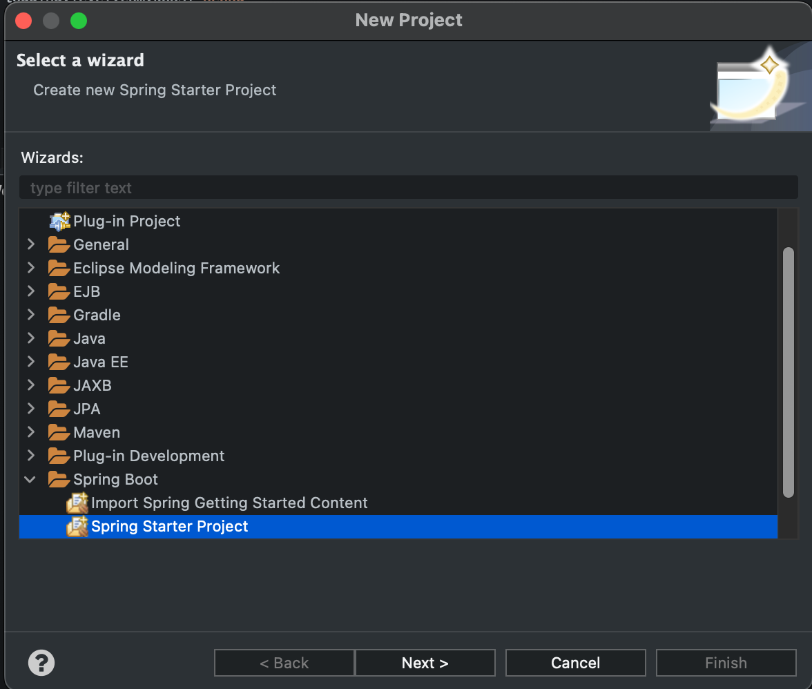Image resolution: width=812 pixels, height=689 pixels.
Task: Click the JPA folder icon
Action: [x=59, y=409]
